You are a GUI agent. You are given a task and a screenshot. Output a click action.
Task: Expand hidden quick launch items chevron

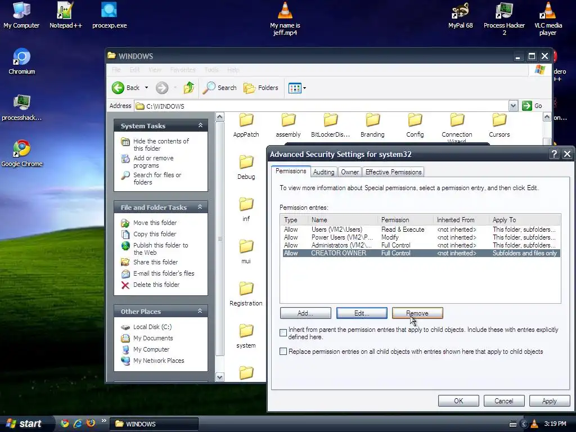coord(103,421)
